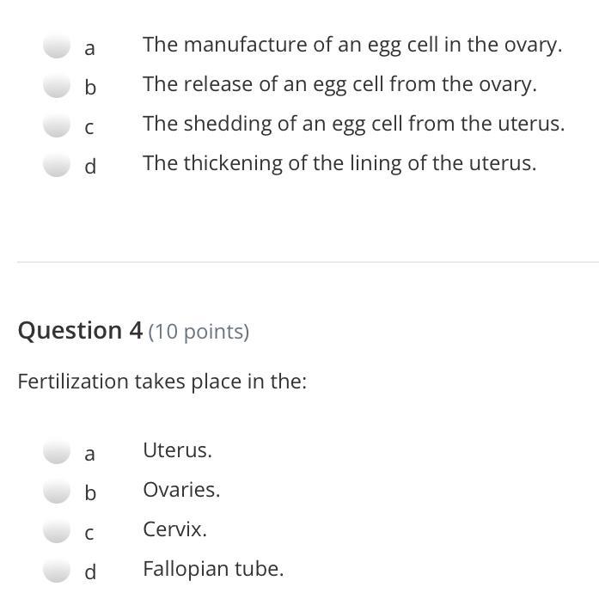
Task: Click the answer label text 'Ovaries.'
Action: (x=181, y=490)
